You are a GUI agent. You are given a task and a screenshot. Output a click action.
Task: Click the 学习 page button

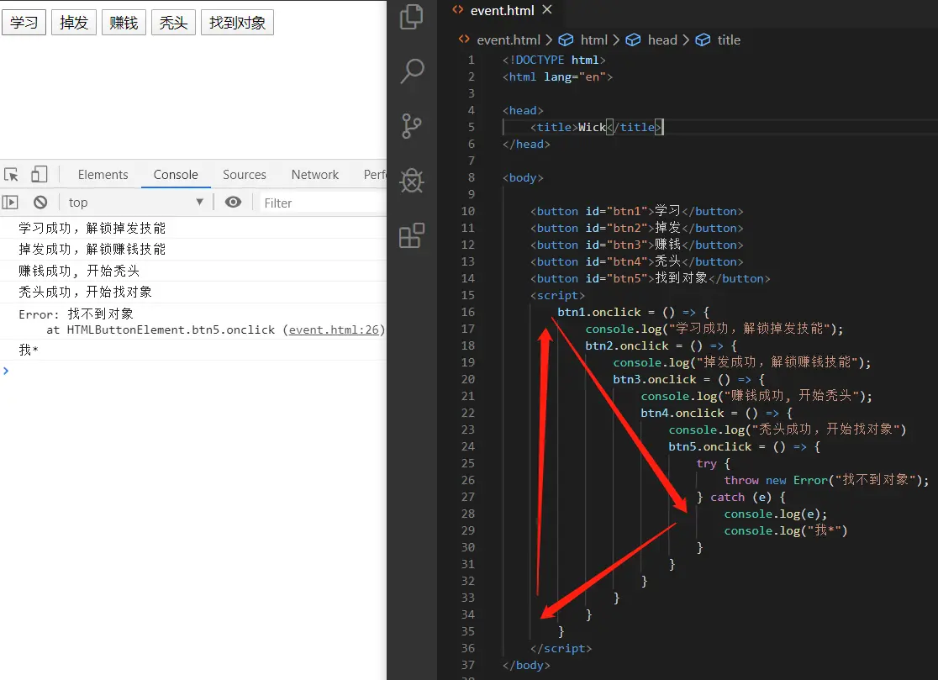[x=24, y=23]
